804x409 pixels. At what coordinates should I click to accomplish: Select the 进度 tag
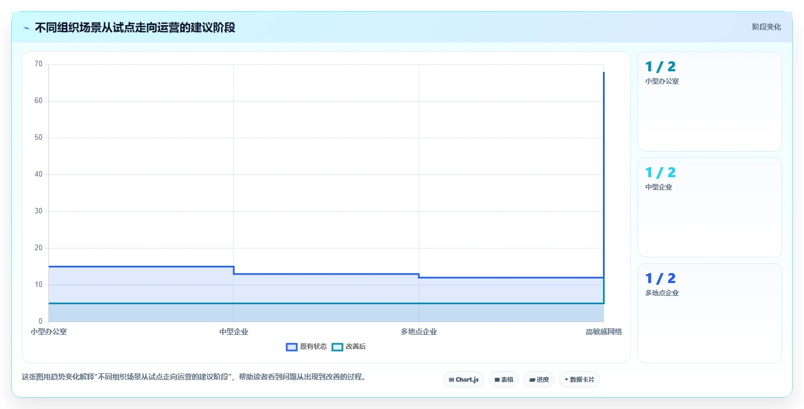tap(539, 379)
